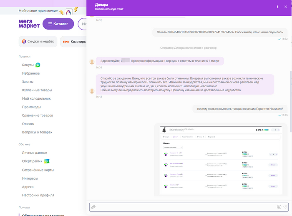
Task: Click the search field beside Каталог
Action: point(82,24)
